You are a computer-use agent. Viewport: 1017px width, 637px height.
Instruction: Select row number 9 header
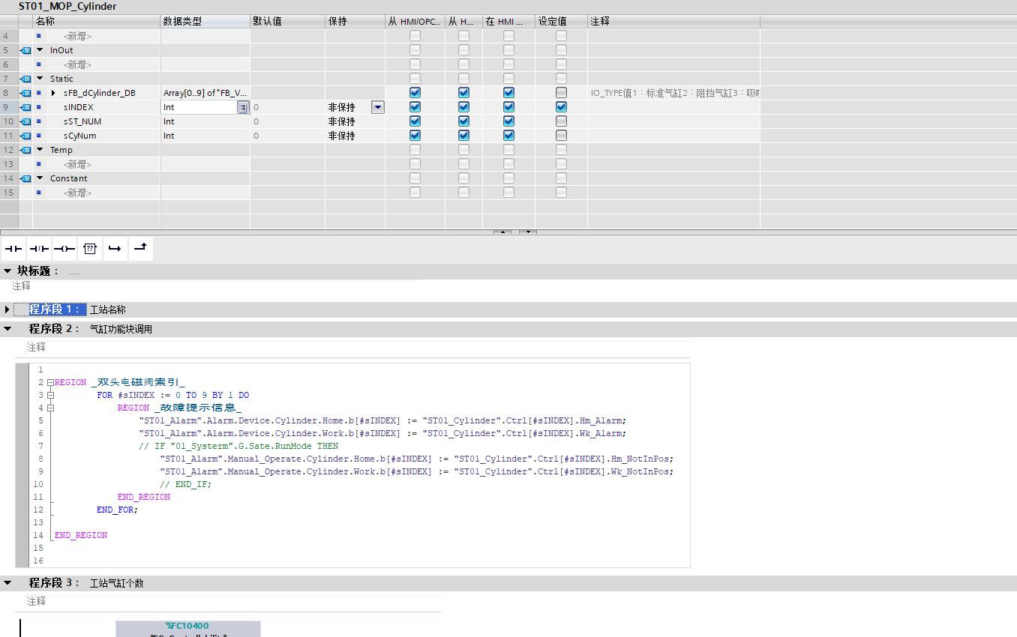point(8,107)
